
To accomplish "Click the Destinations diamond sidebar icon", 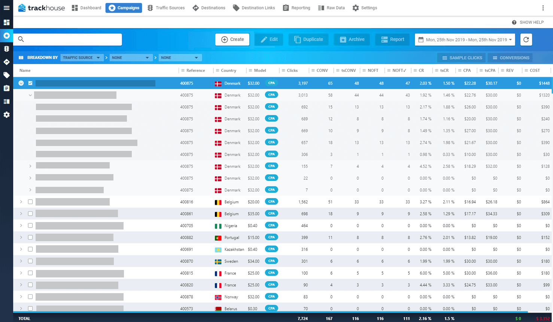I will click(6, 62).
